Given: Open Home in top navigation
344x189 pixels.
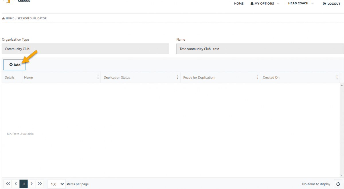Looking at the screenshot, I should click(x=239, y=4).
